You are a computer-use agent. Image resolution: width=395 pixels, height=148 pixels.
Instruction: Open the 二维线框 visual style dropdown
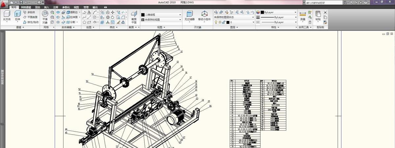[161, 15]
